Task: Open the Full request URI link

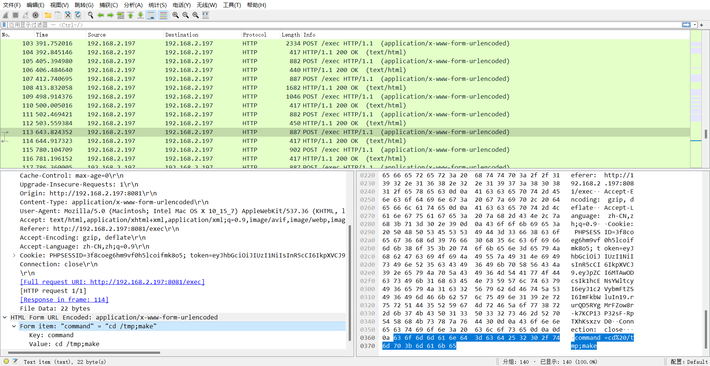Action: click(112, 282)
